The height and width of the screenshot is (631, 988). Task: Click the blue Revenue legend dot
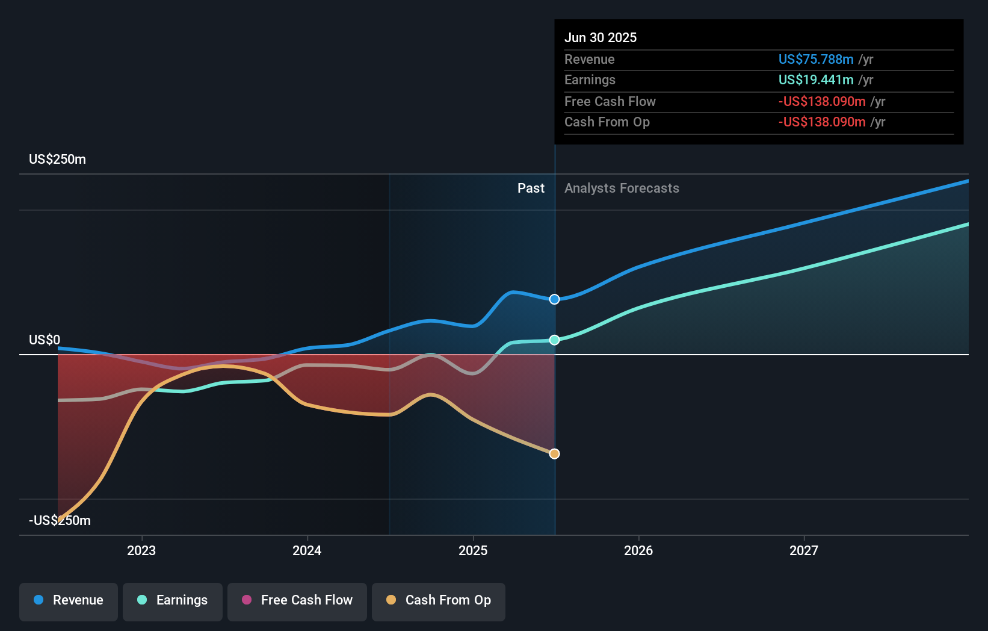[39, 600]
